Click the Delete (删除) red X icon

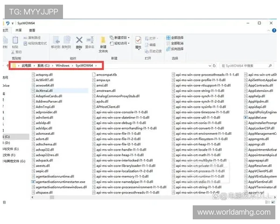click(79, 41)
